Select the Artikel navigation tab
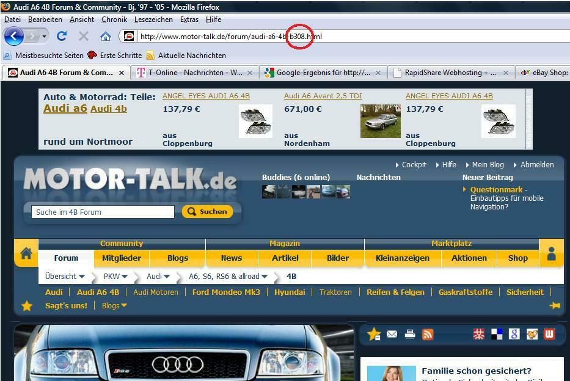The image size is (570, 381). pos(285,258)
